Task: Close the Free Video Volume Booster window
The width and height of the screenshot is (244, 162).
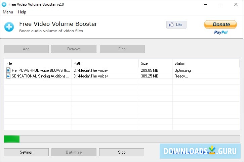Action: coord(236,4)
